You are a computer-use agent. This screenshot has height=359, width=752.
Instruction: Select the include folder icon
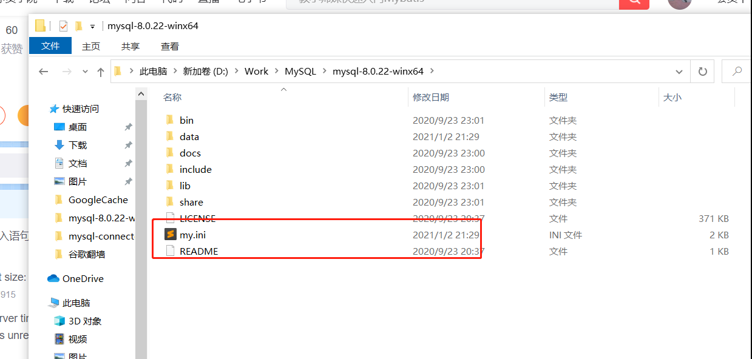point(170,169)
